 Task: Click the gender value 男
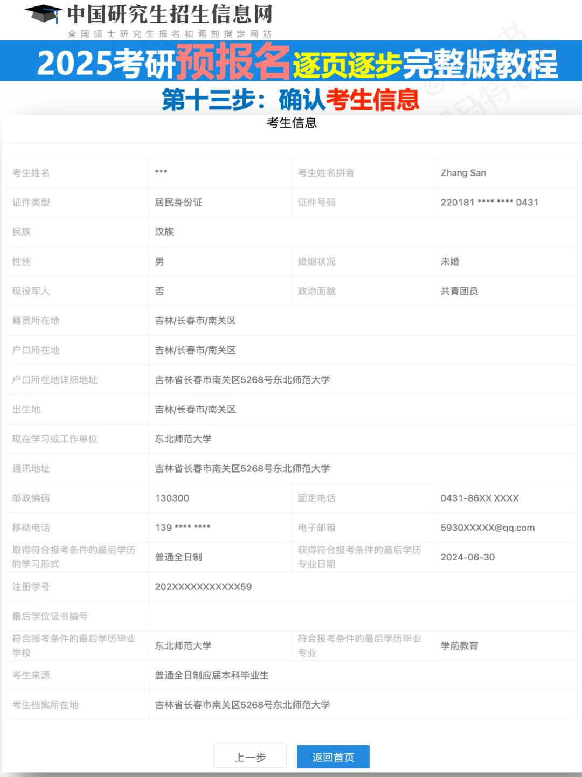coord(160,262)
